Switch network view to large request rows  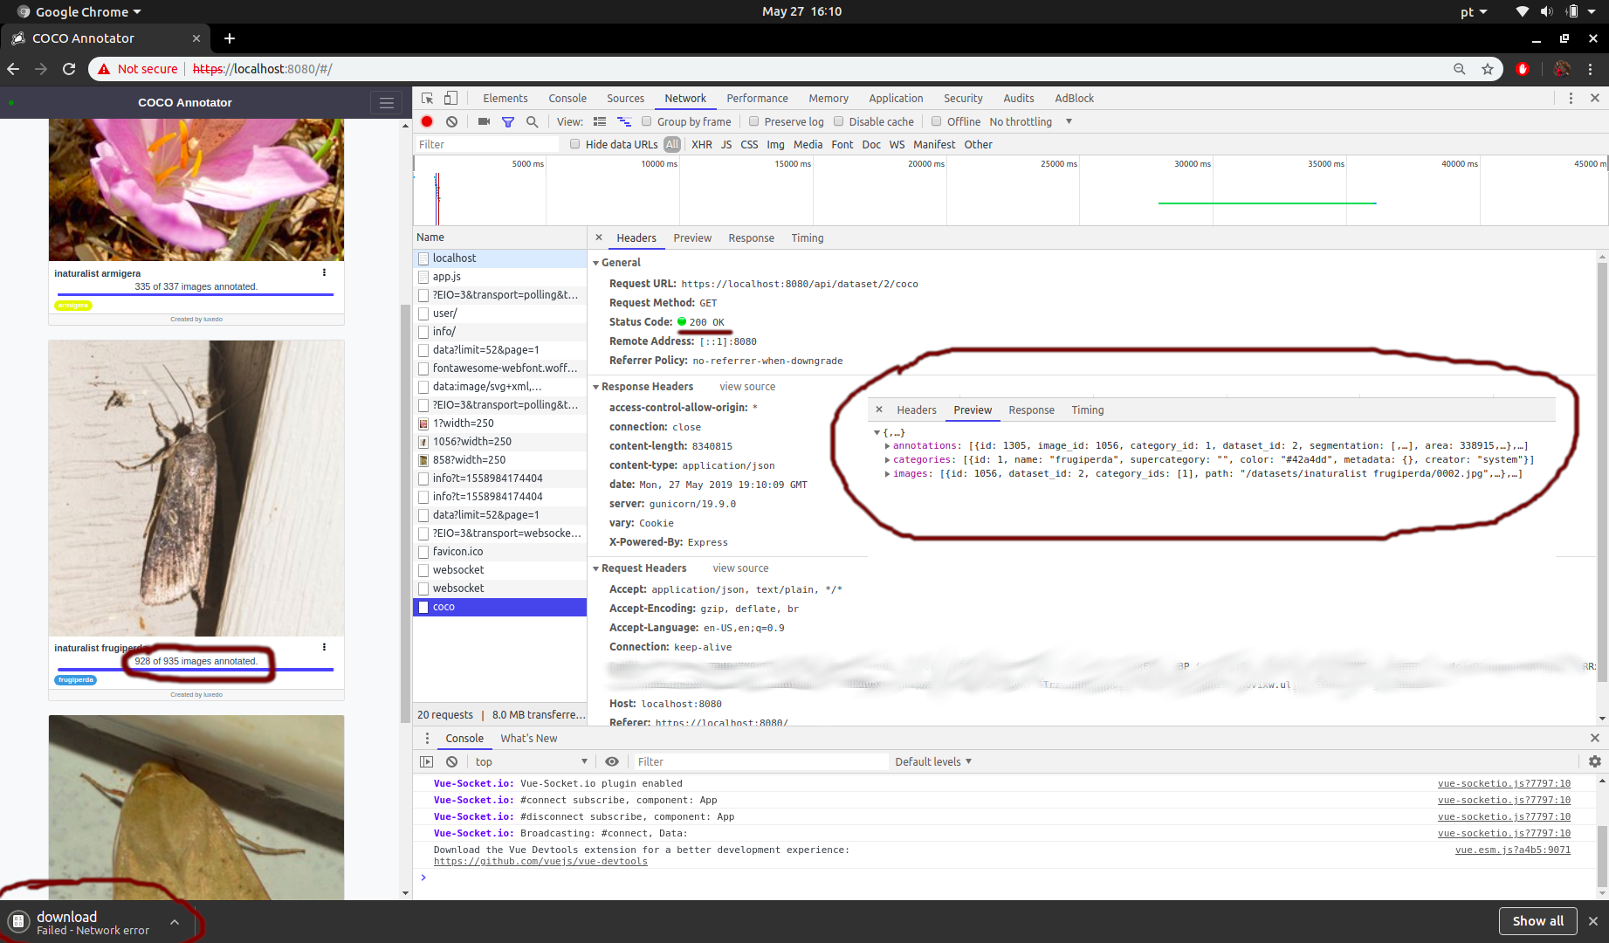tap(599, 121)
